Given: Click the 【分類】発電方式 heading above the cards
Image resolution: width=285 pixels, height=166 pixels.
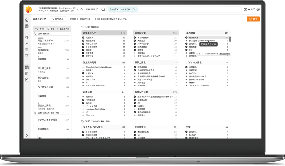Looking at the screenshot, I should tap(91, 27).
